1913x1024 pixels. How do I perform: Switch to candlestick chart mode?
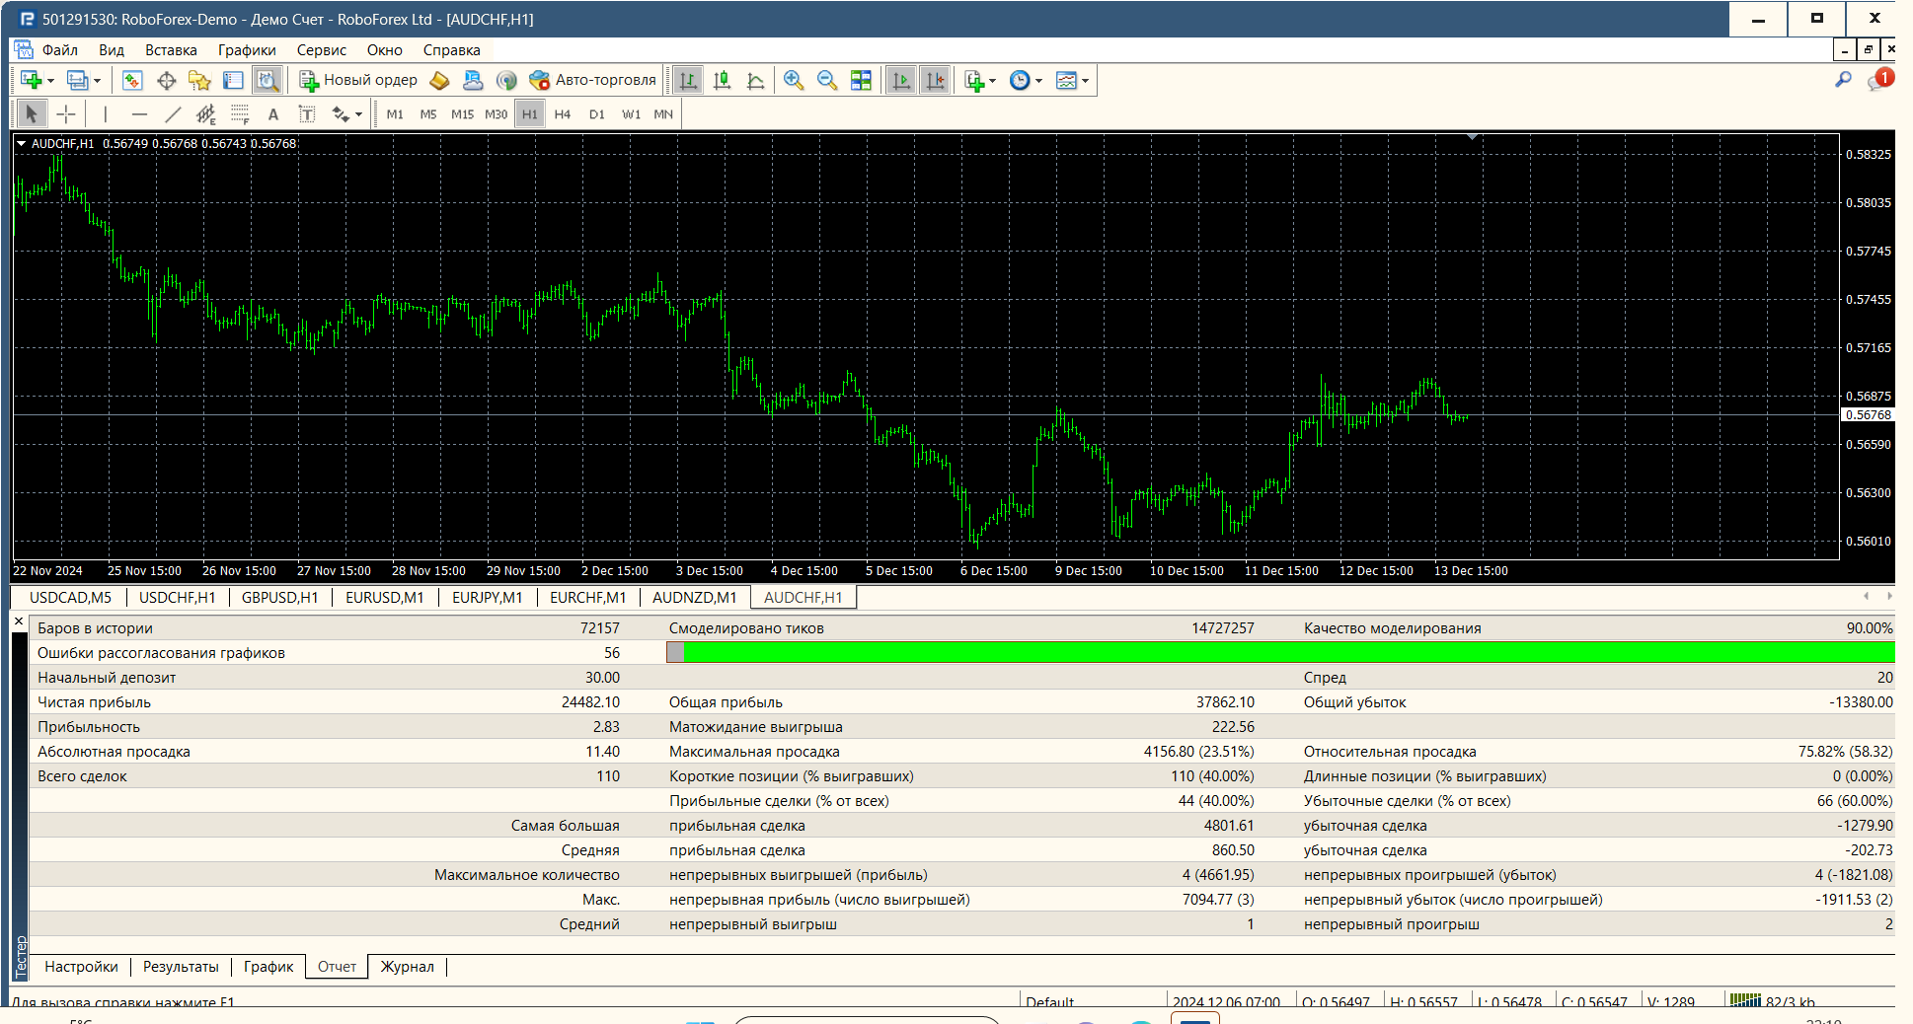point(722,80)
